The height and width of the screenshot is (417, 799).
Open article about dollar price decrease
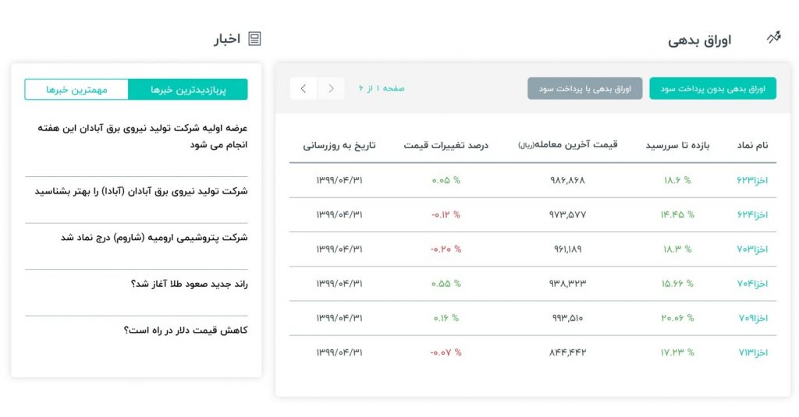186,330
